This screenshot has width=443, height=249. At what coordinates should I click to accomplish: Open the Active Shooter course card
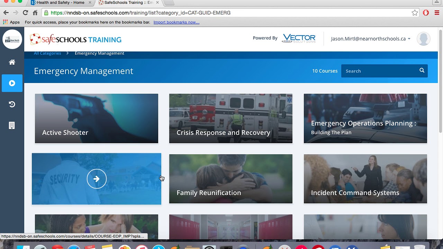click(97, 118)
